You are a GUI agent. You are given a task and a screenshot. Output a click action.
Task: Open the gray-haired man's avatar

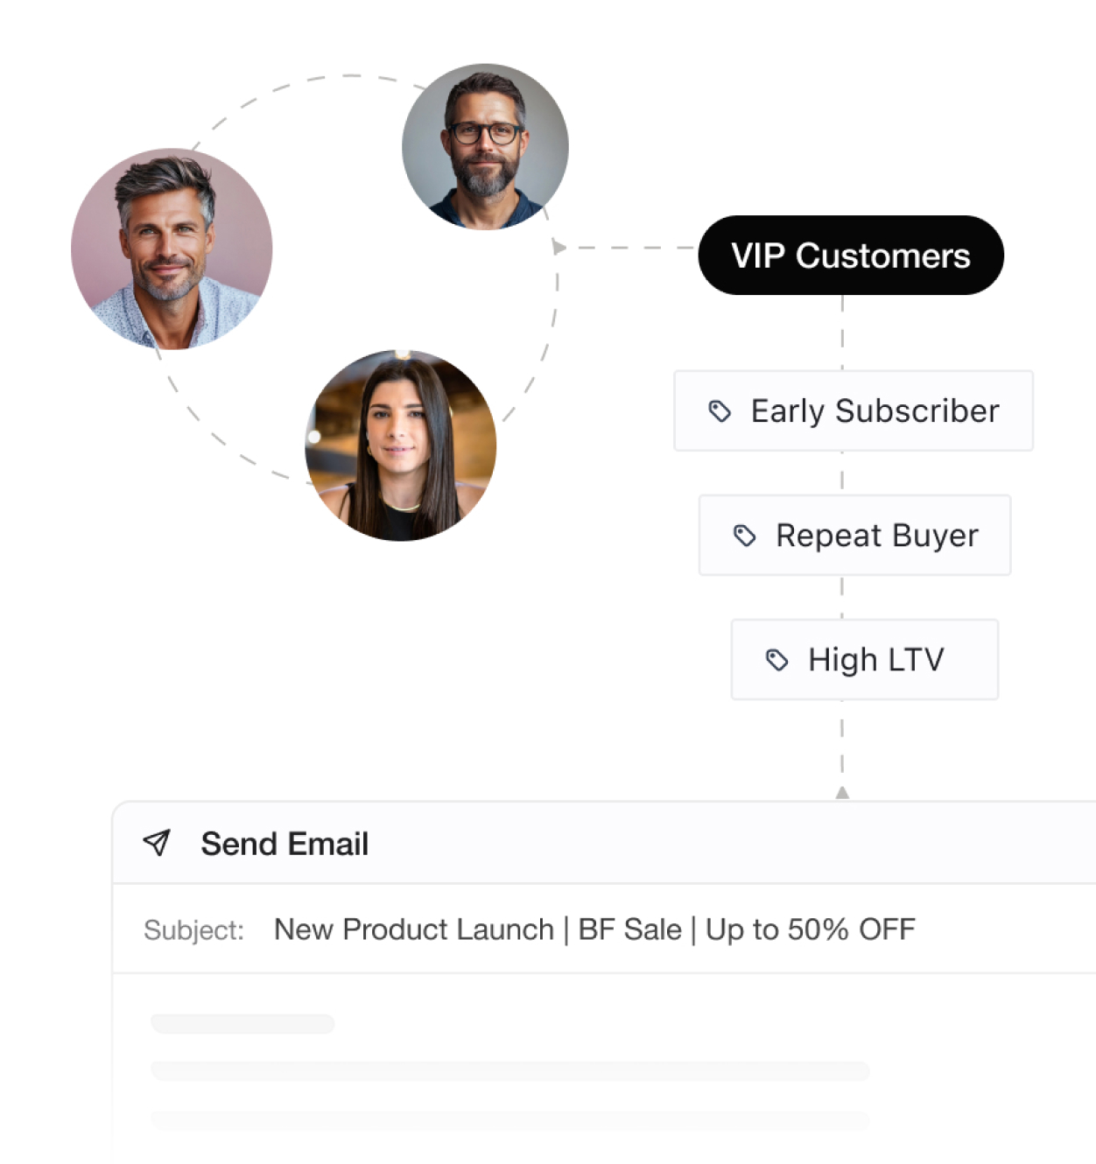[172, 249]
